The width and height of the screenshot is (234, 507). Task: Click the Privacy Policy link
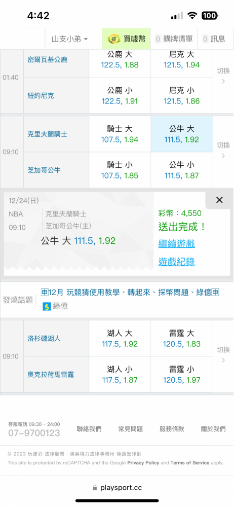tap(143, 463)
